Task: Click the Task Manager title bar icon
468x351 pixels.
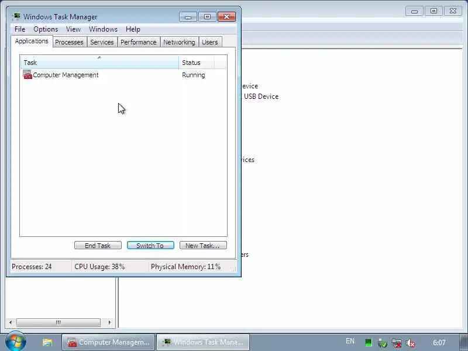Action: [x=16, y=16]
